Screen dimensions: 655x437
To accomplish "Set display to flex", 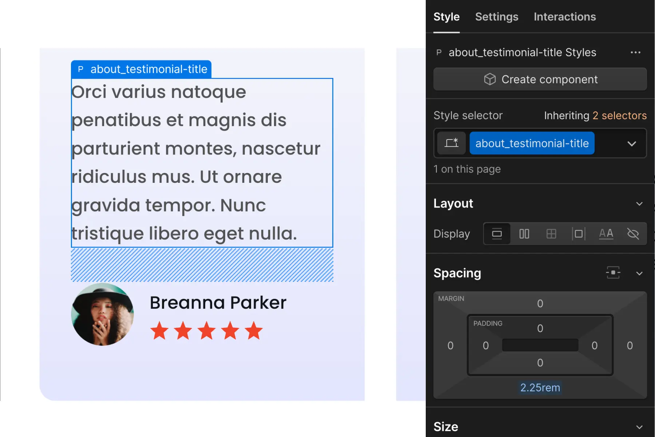I will tap(524, 234).
